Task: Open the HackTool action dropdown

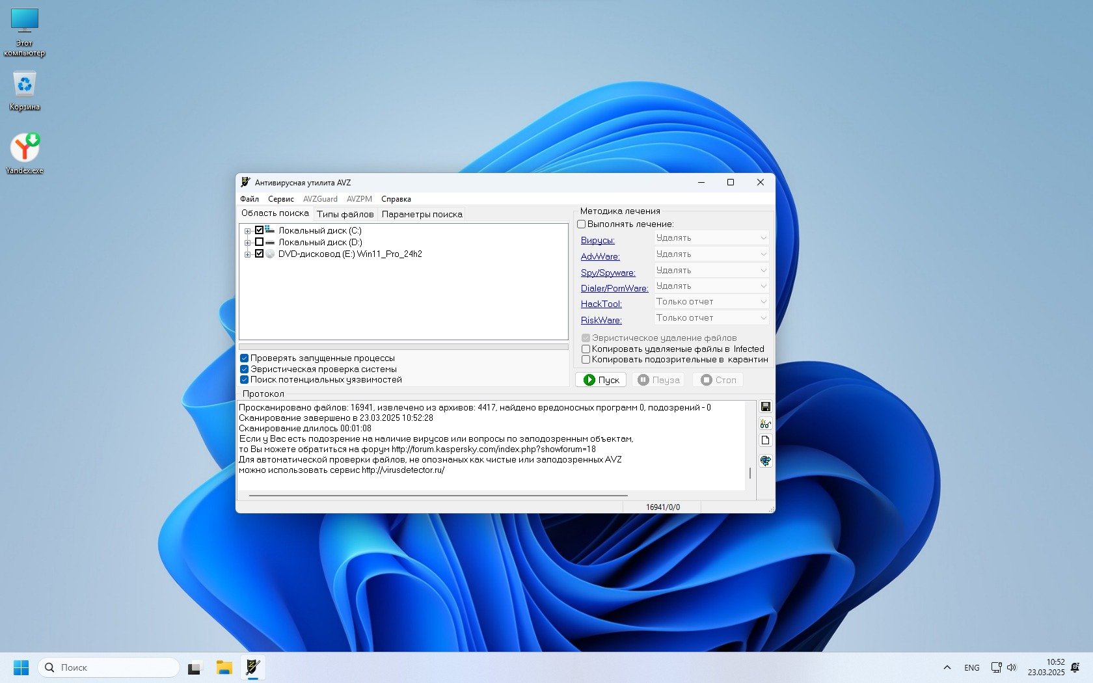Action: tap(710, 302)
